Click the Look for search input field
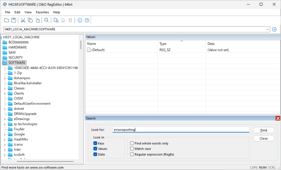This screenshot has width=281, height=170. click(181, 130)
